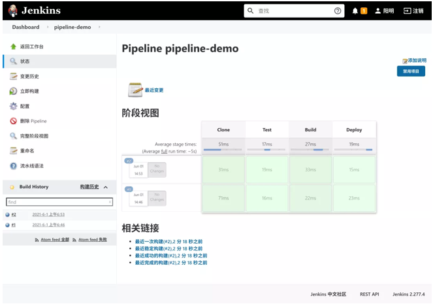Select 变更历史 in the side menu
Screen dimensions: 433x304
coord(29,76)
